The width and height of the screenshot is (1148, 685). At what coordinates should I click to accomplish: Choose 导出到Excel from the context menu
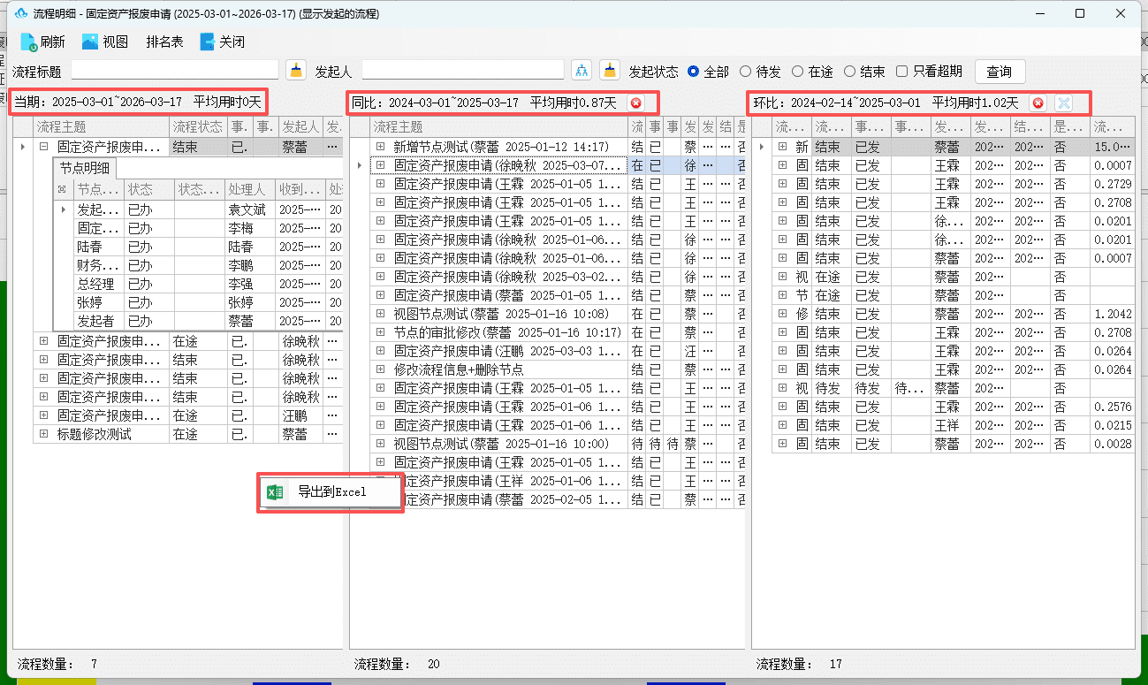click(x=331, y=492)
